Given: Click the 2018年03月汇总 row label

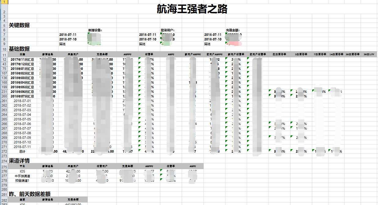Looking at the screenshot, I should click(22, 78).
